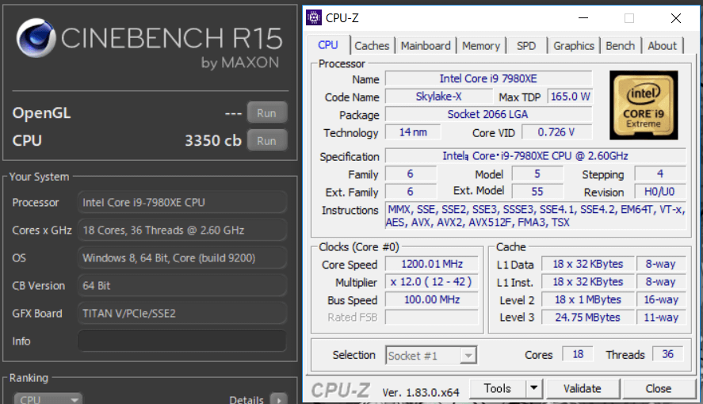Click the 3350 cb CPU score

coord(213,141)
